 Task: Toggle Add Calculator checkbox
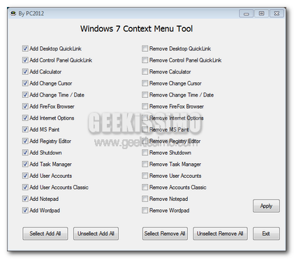[25, 71]
